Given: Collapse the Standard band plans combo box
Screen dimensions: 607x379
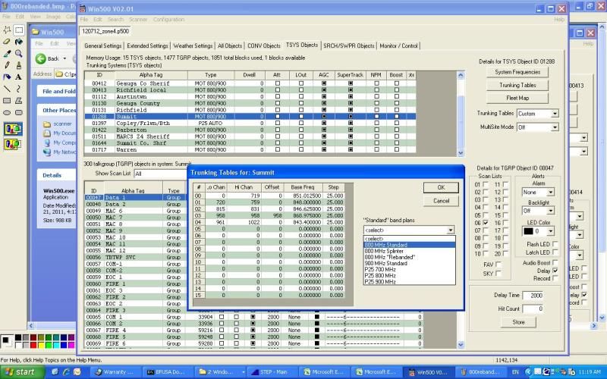Looking at the screenshot, I should [x=451, y=230].
